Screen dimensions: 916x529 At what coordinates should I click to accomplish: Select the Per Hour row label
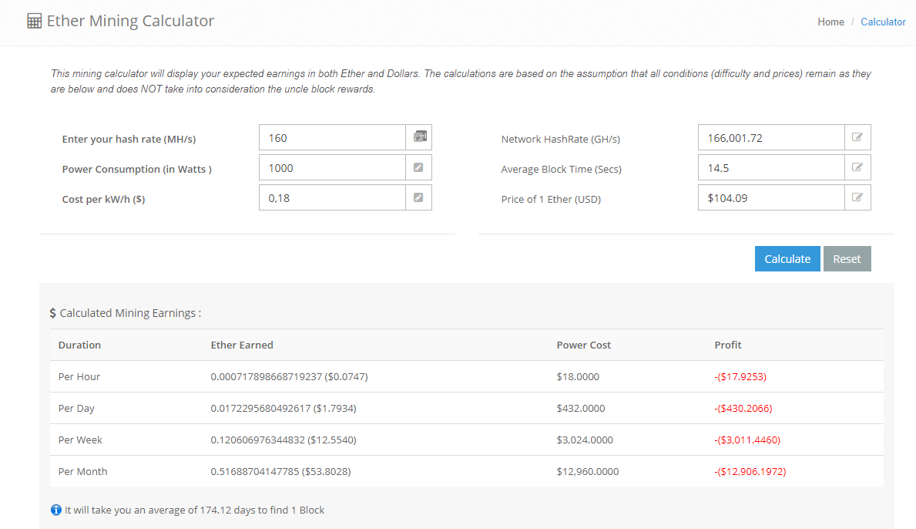pyautogui.click(x=79, y=376)
